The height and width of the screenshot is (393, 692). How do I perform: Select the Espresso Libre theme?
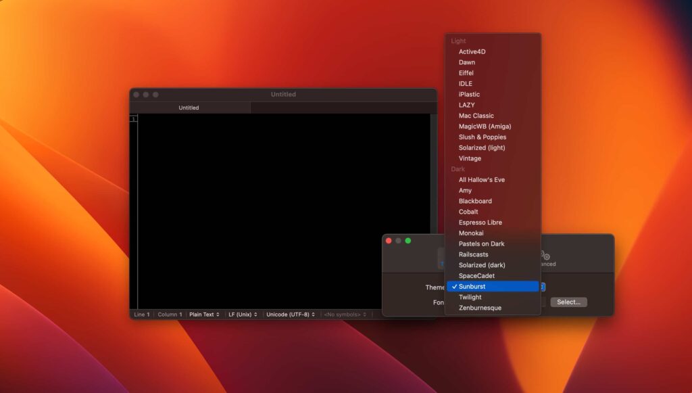pyautogui.click(x=479, y=222)
